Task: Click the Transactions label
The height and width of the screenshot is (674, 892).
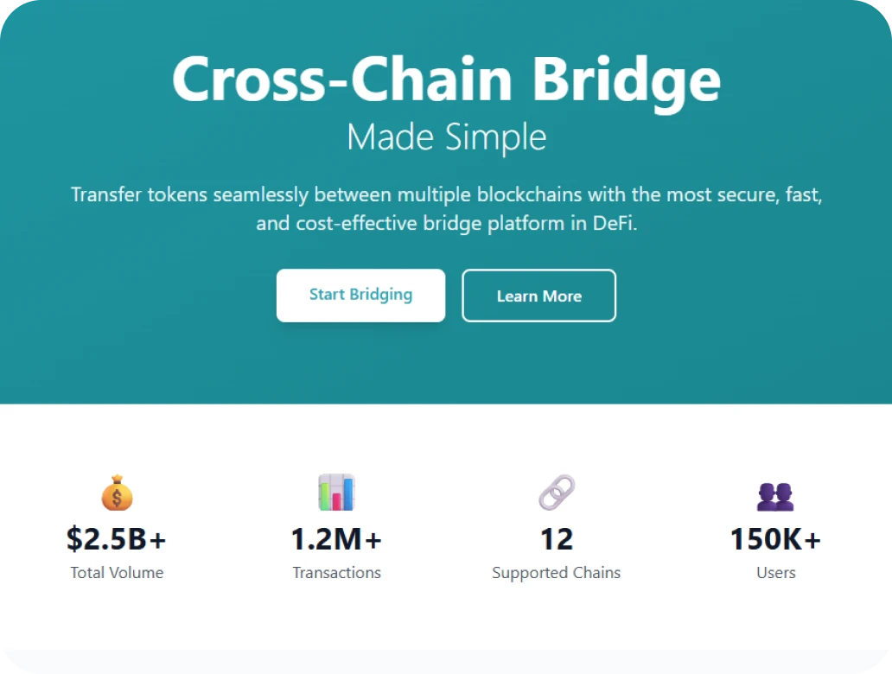Action: [x=336, y=572]
